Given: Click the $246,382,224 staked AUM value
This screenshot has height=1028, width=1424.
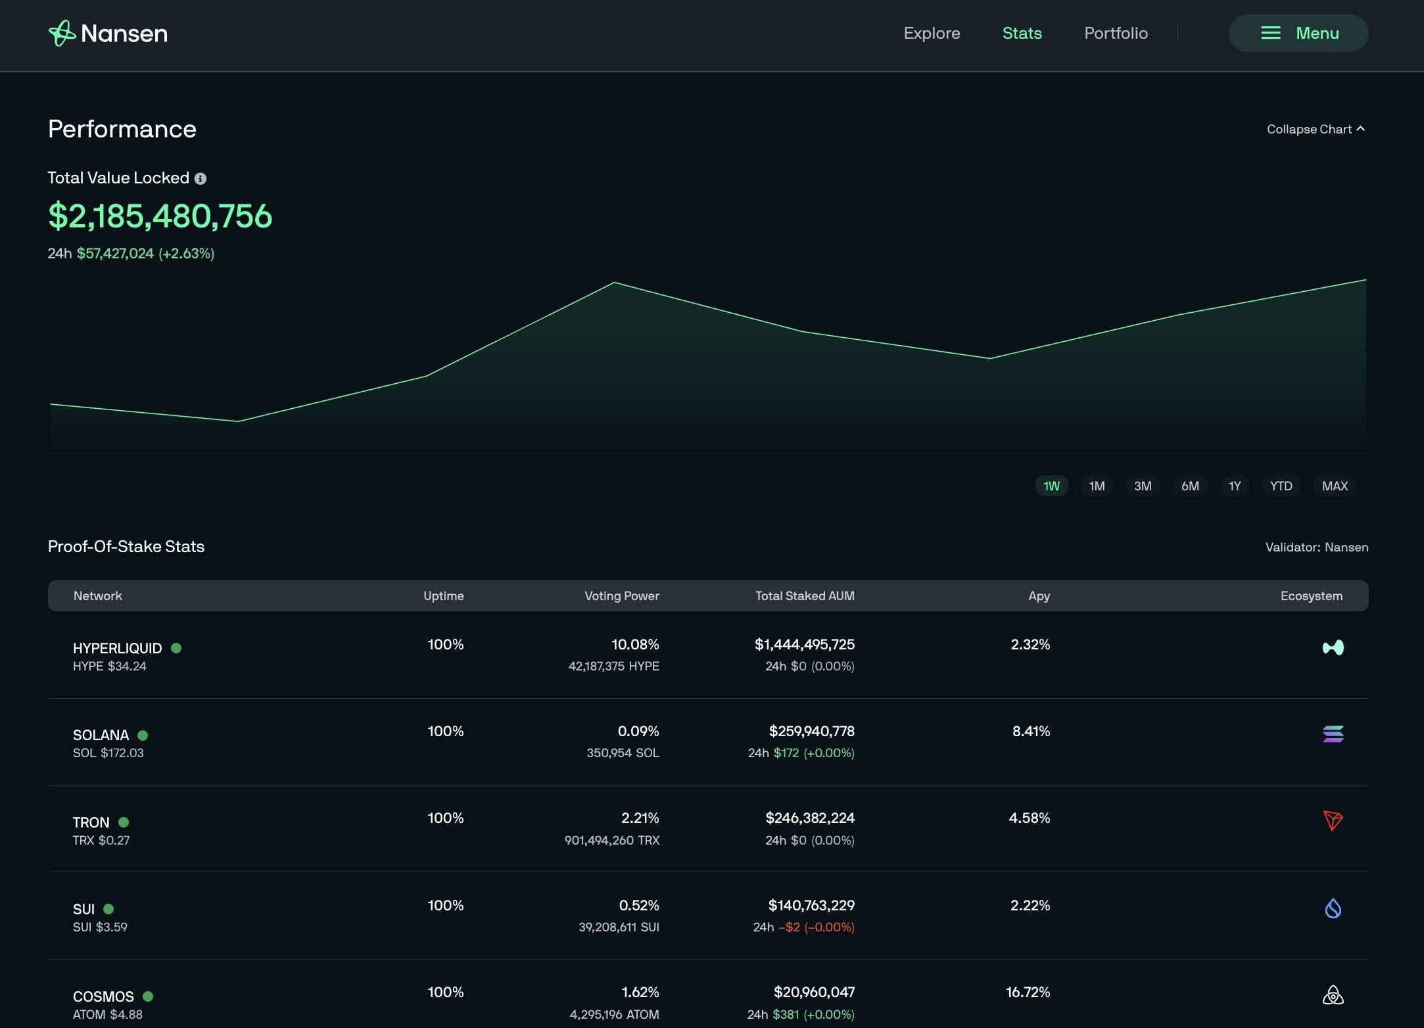Looking at the screenshot, I should pyautogui.click(x=810, y=818).
